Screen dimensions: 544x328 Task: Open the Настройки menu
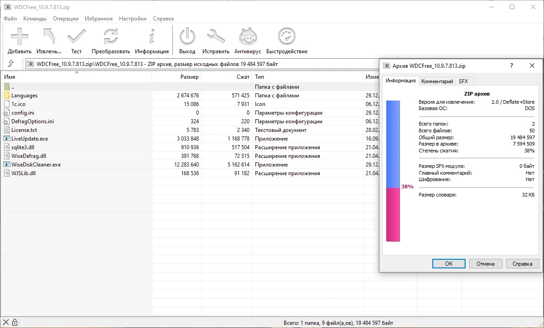133,19
